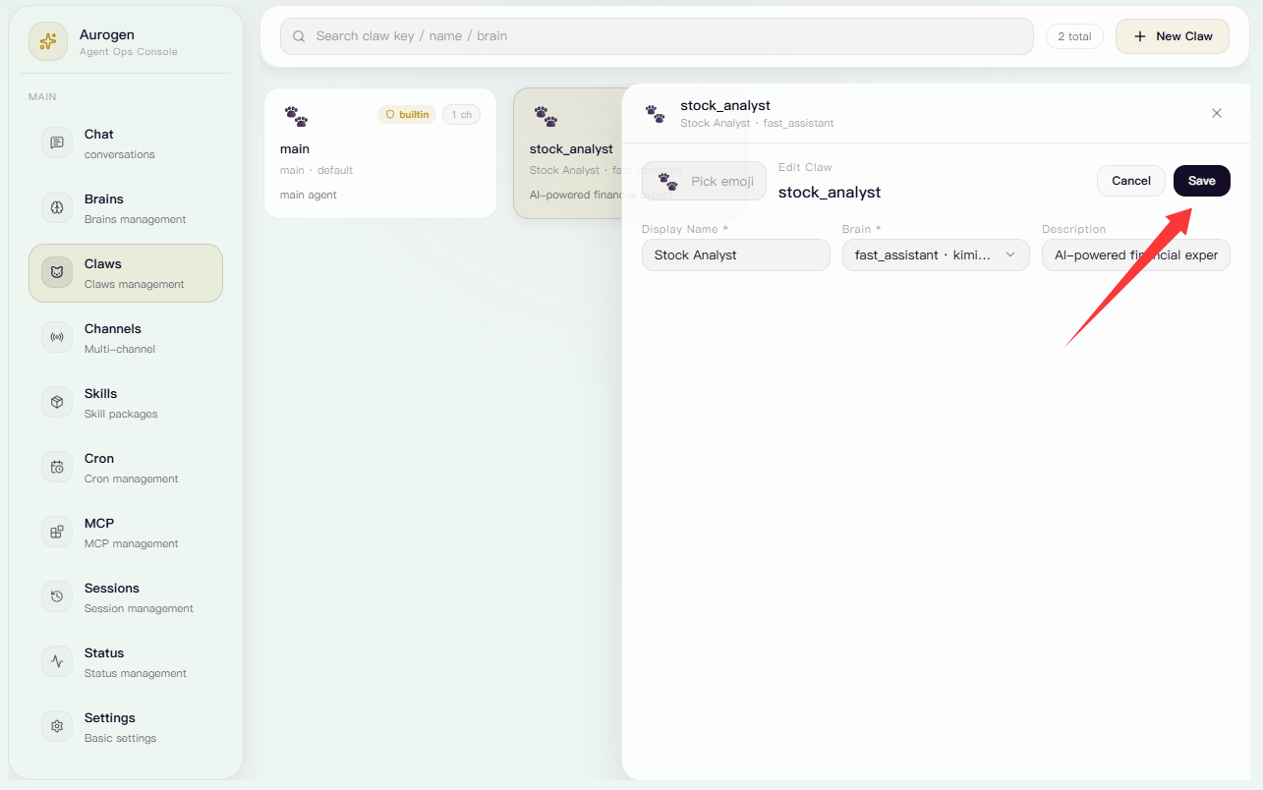Create a New Claw

pyautogui.click(x=1173, y=36)
